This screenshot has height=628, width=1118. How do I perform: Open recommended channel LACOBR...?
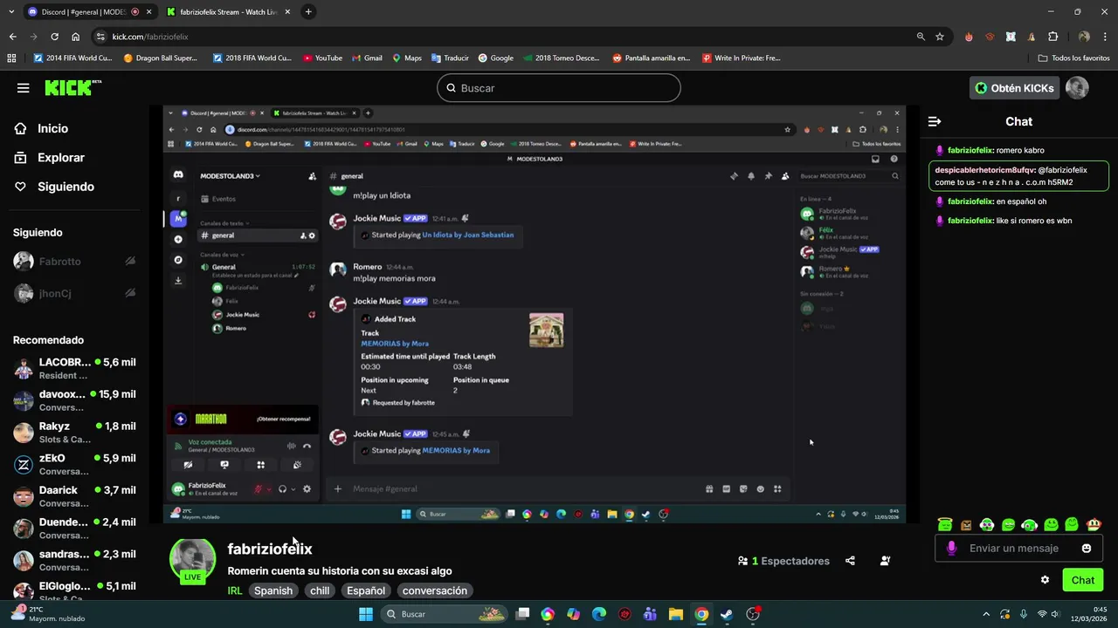pyautogui.click(x=74, y=368)
